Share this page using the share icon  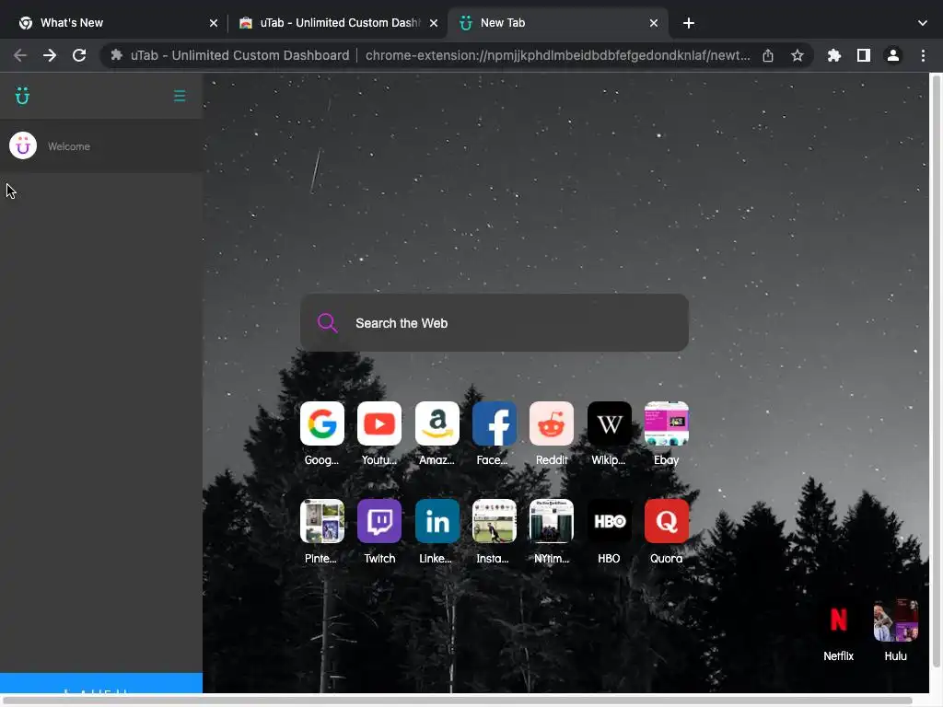[768, 55]
